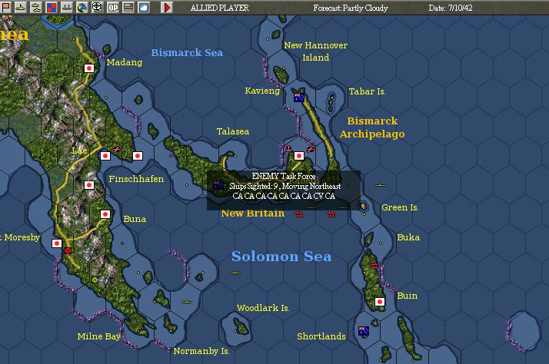Select the Japanese flag between Lae and Buna
549x364 pixels.
point(89,185)
